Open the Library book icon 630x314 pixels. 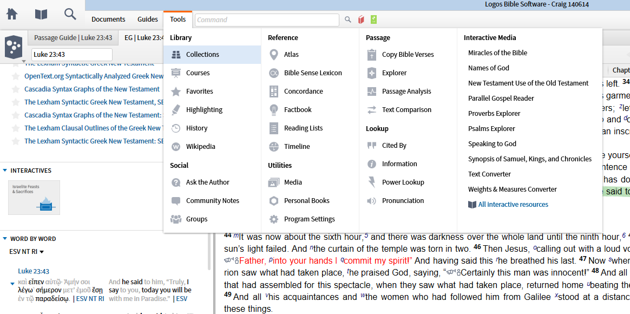[41, 15]
